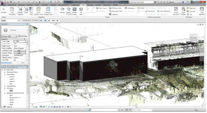Tile open windows
This screenshot has height=113, width=207.
[x=189, y=14]
